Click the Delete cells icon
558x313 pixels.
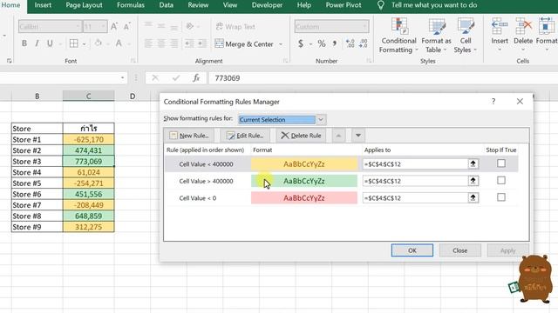click(x=523, y=26)
